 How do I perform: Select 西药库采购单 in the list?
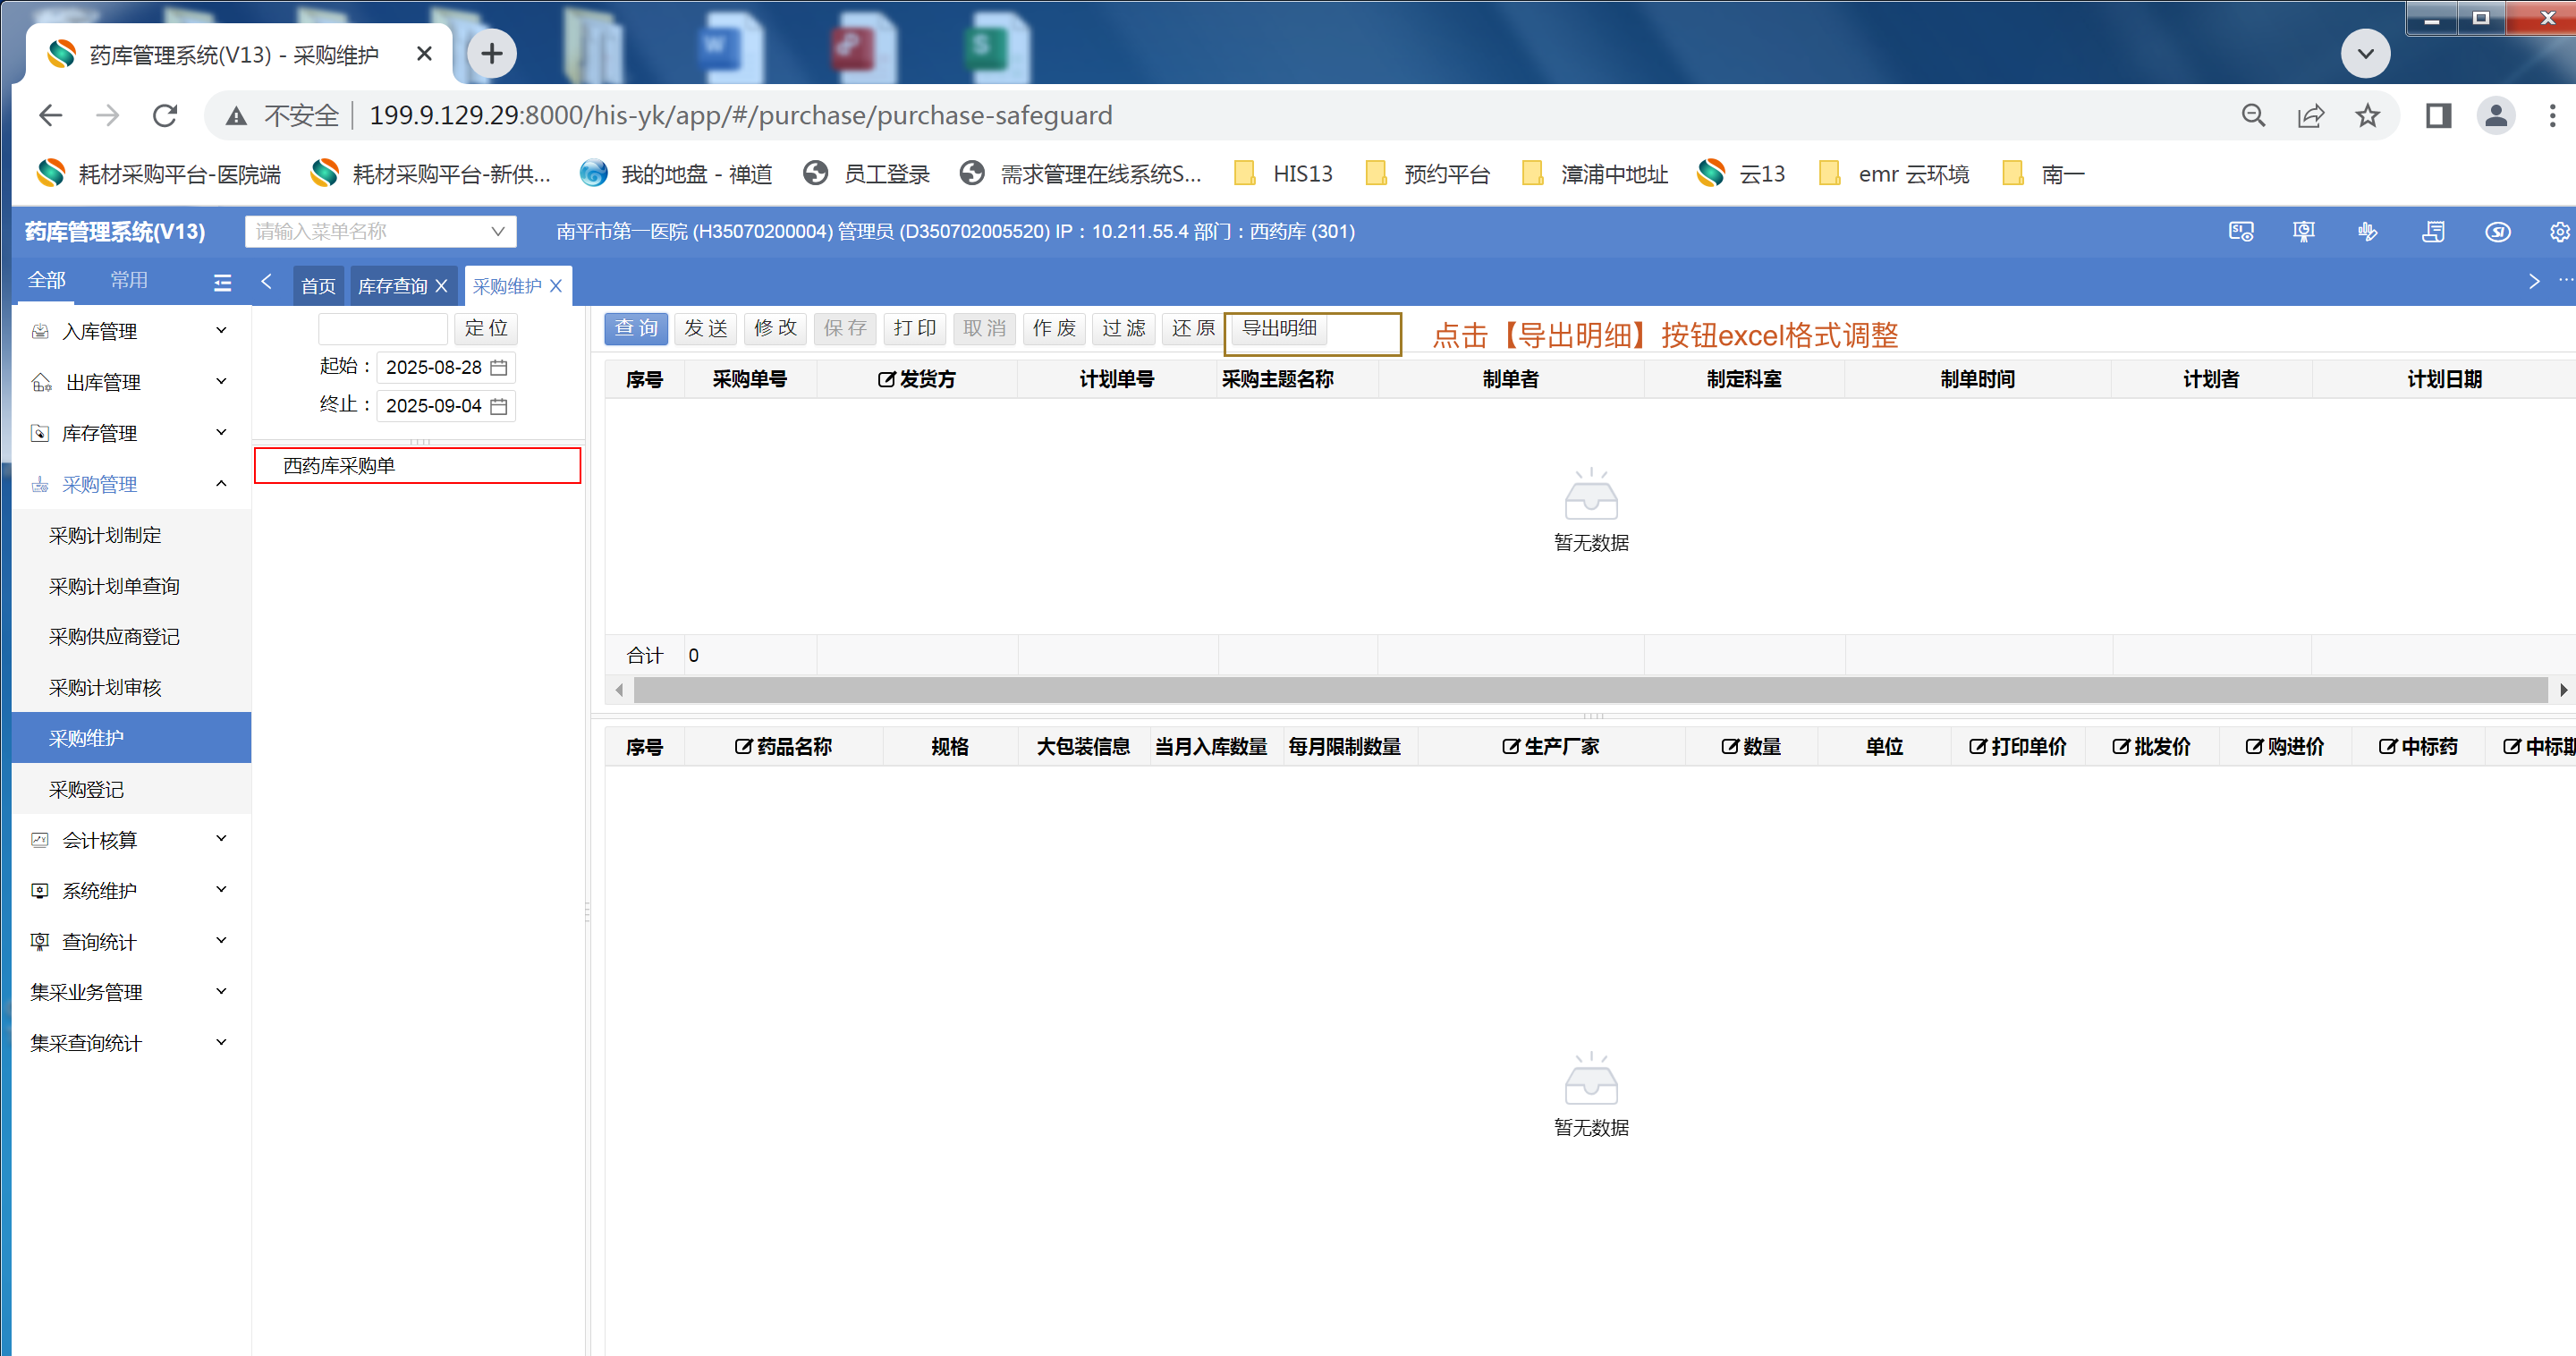click(x=338, y=466)
